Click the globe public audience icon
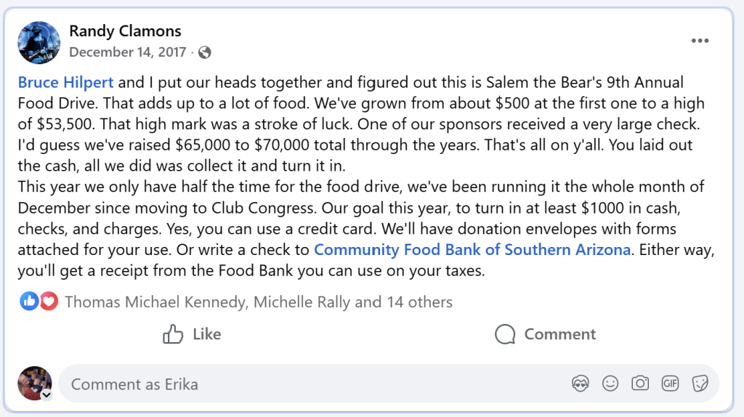The height and width of the screenshot is (417, 744). (x=204, y=52)
